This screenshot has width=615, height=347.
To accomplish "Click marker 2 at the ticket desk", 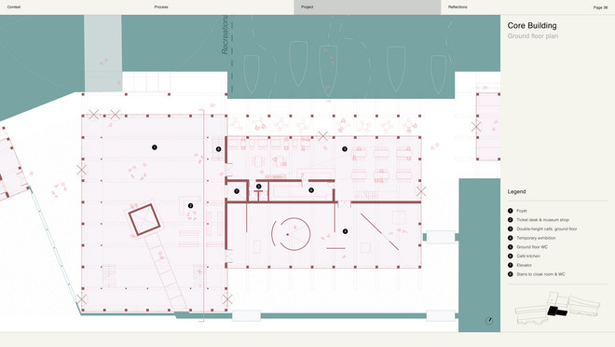I will pos(191,206).
